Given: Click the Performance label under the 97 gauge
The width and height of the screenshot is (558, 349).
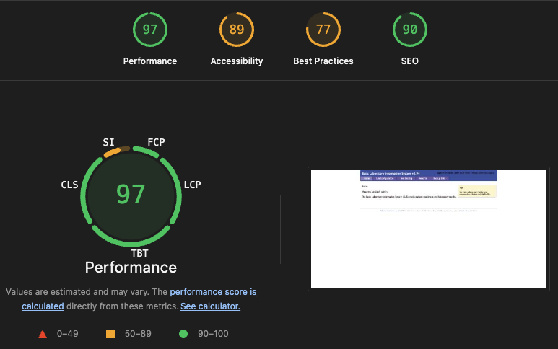Looking at the screenshot, I should 150,61.
